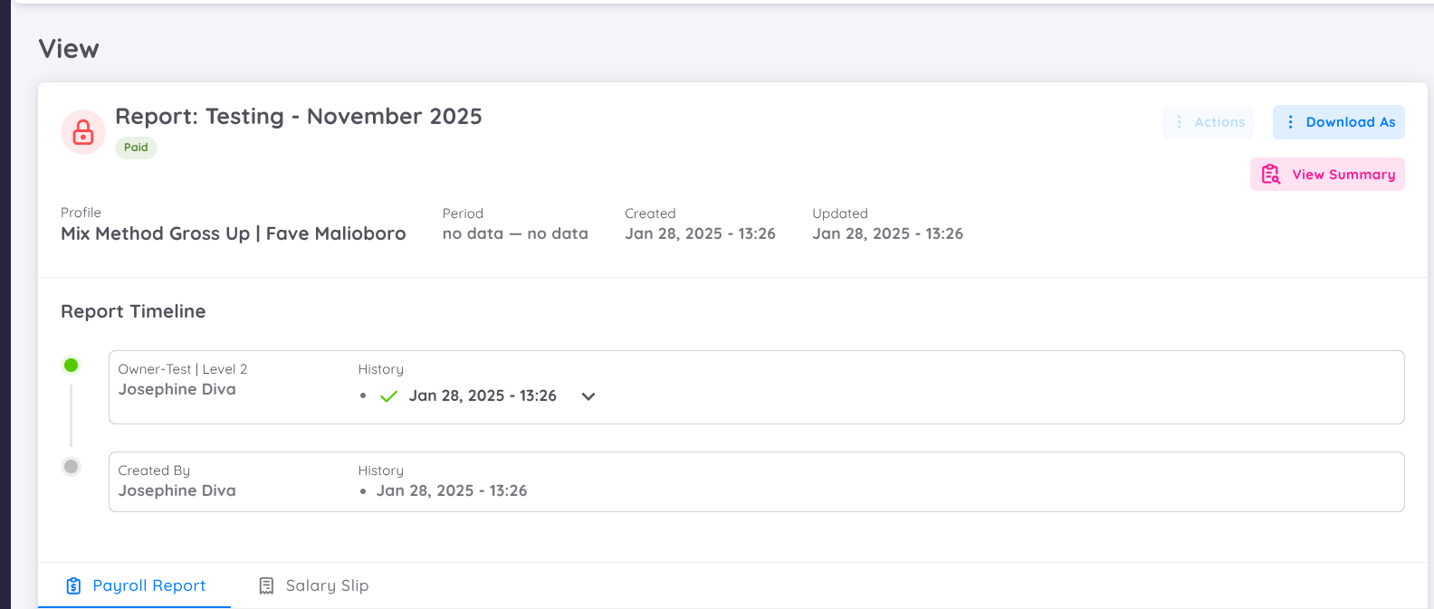
Task: Open the Actions menu
Action: tap(1208, 121)
